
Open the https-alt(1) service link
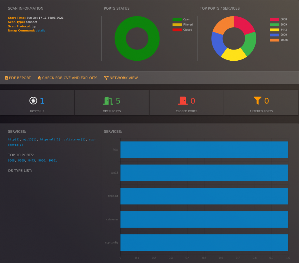[50, 139]
